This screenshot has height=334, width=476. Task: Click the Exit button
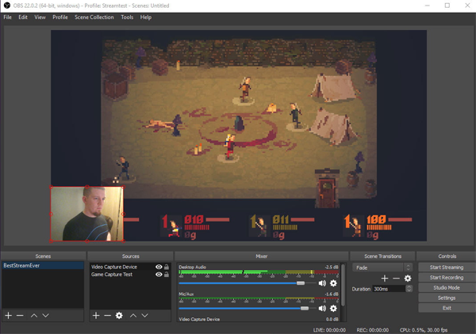point(447,308)
